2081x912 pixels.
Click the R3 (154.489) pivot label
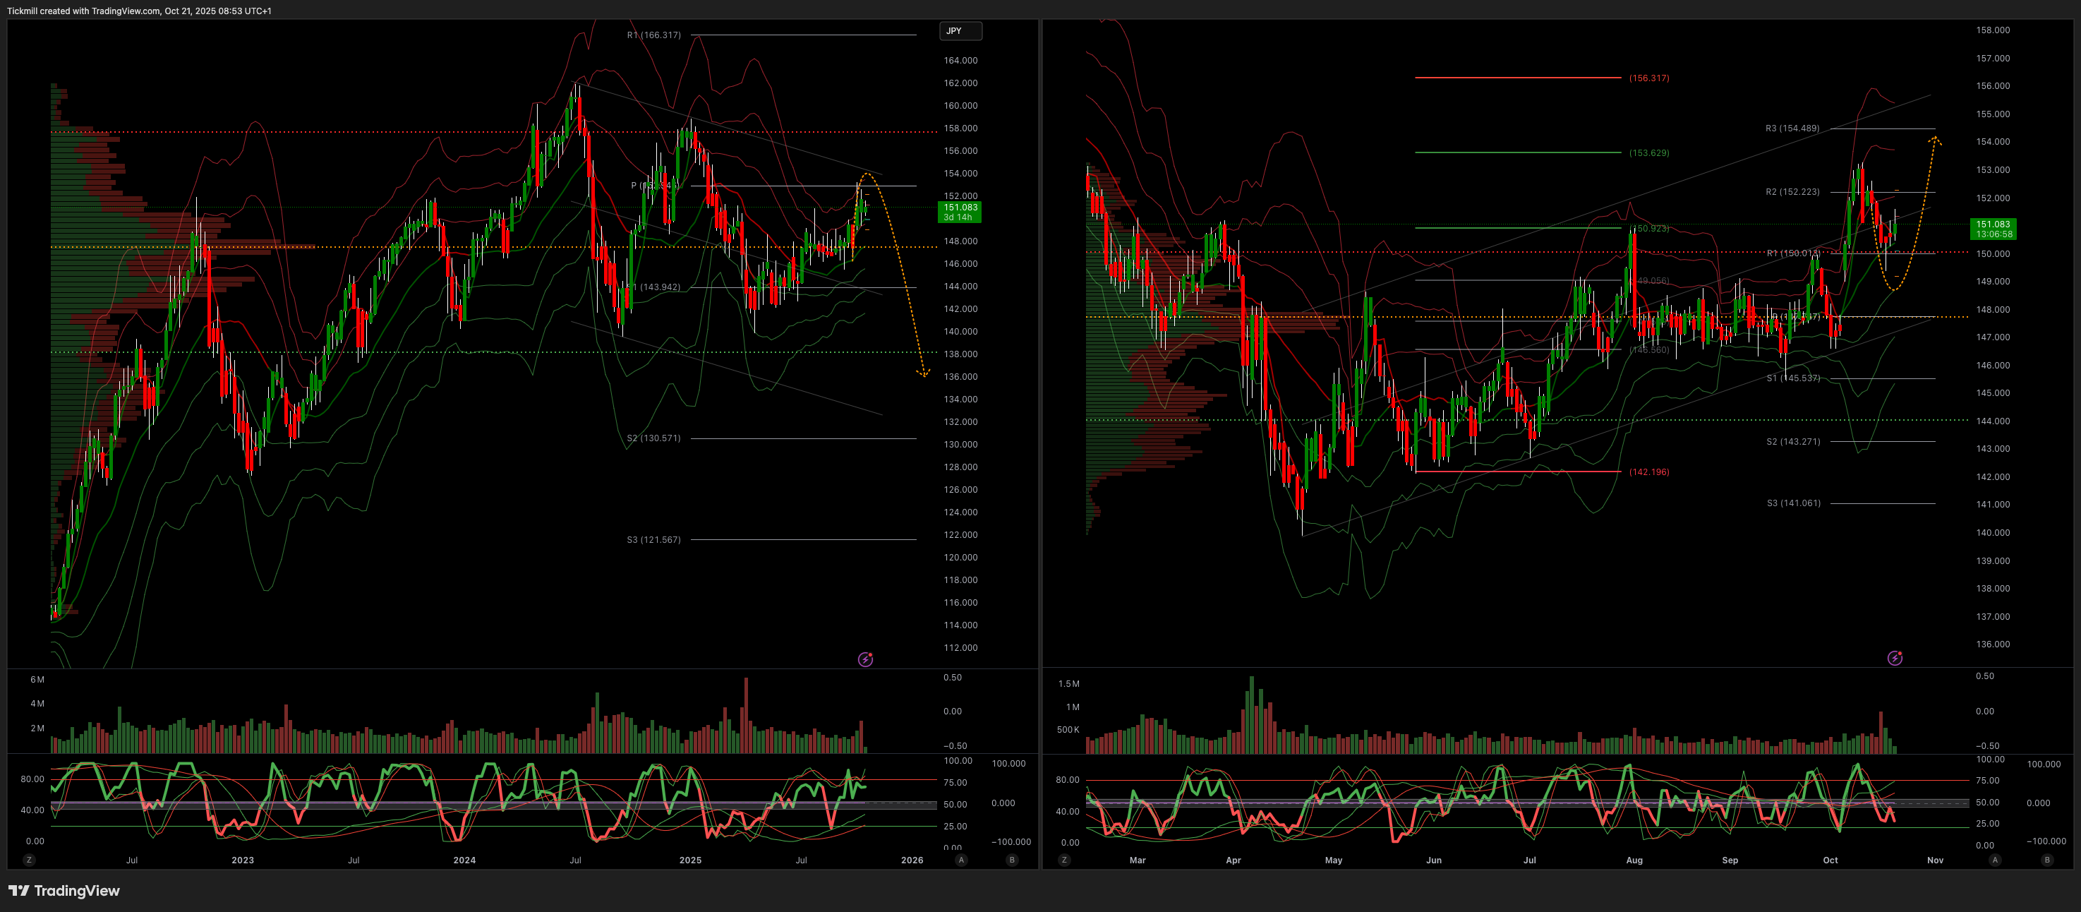pos(1792,128)
